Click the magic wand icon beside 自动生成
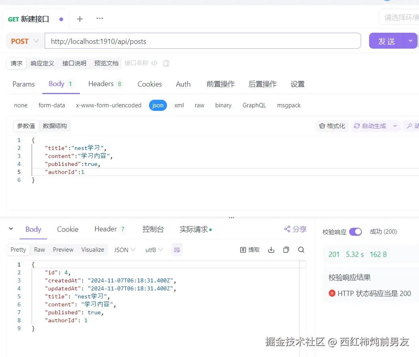 tap(409, 126)
